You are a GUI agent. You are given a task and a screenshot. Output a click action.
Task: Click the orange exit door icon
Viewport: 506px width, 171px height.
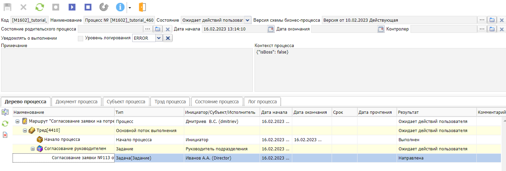click(142, 7)
